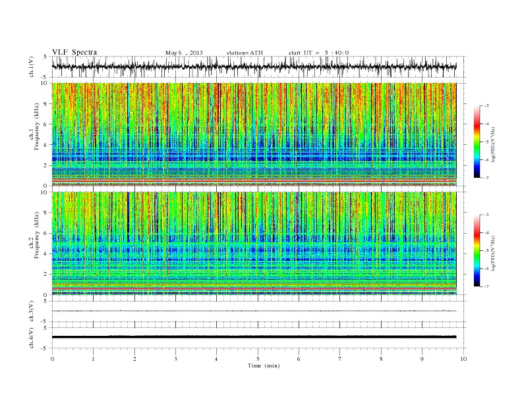Click the '6' kHz tick of ch.2 spectrogram
This screenshot has height=403, width=522.
click(45, 233)
